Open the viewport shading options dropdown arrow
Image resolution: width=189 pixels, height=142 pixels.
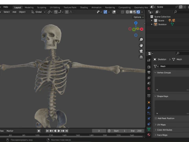142,12
